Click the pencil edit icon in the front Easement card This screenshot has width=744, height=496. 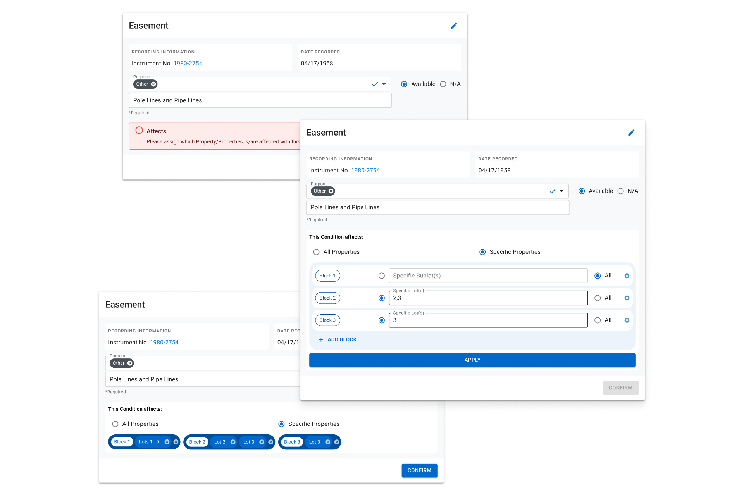631,133
